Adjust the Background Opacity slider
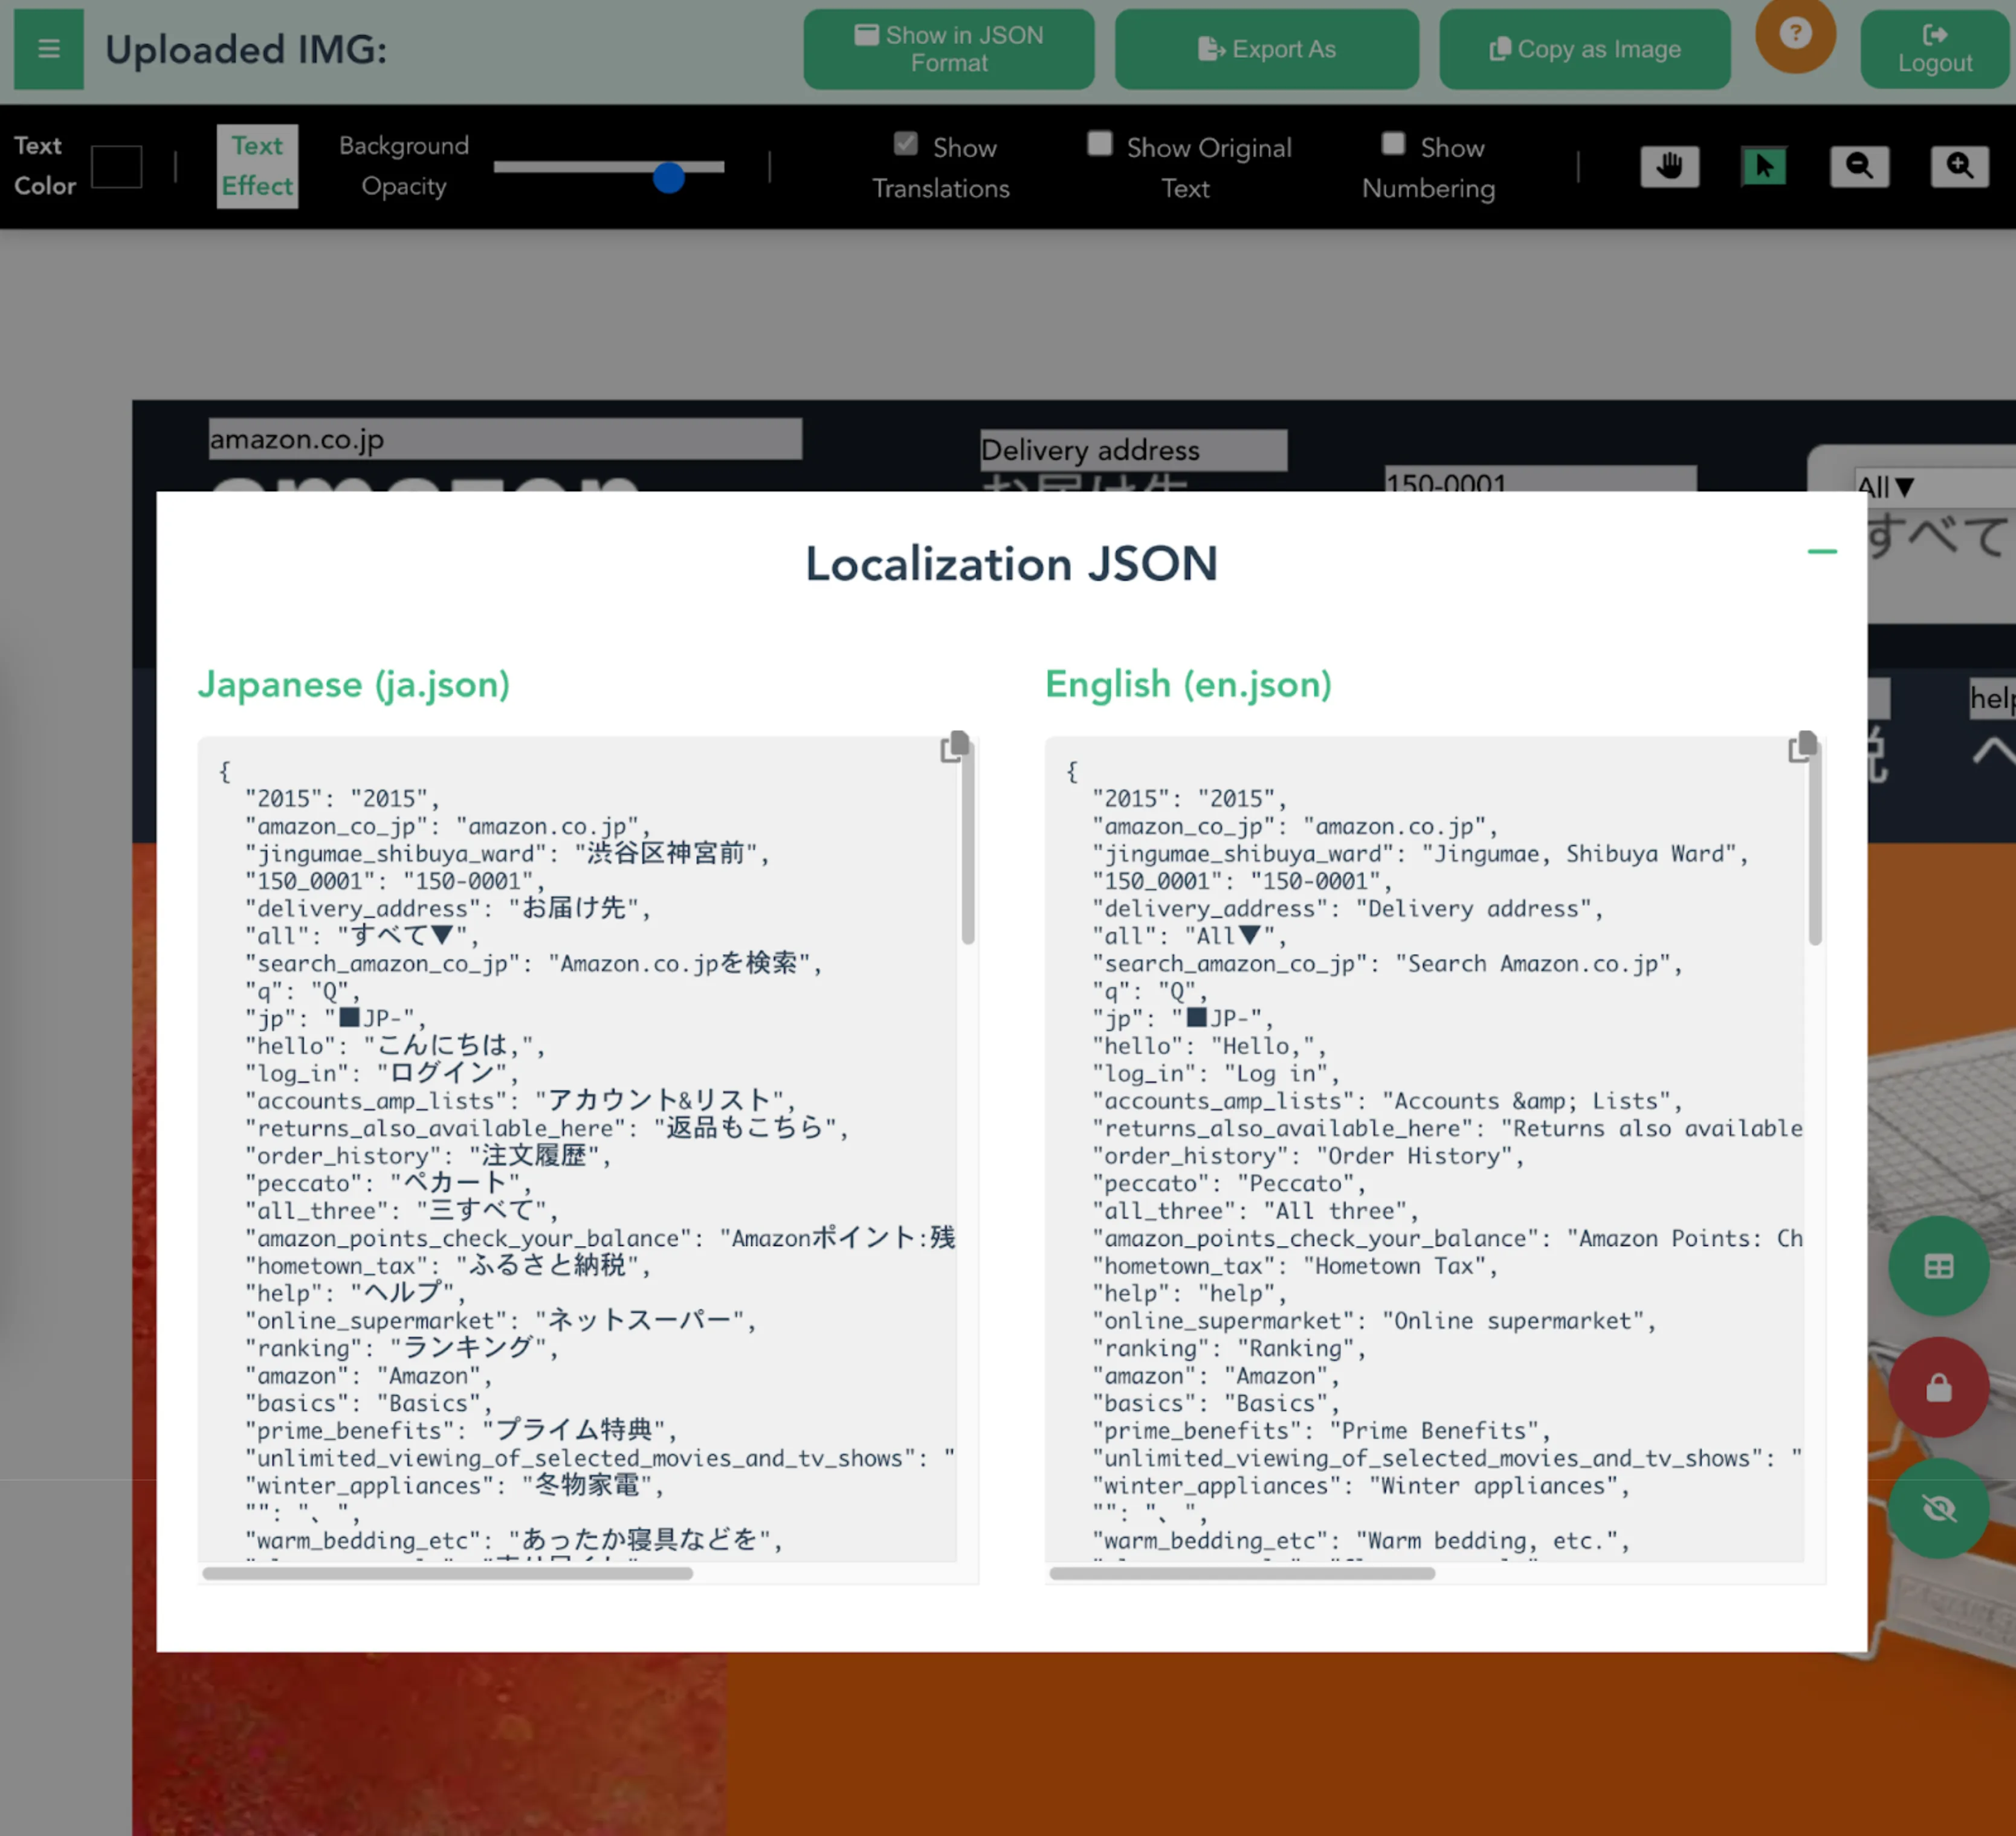Screen dimensions: 2016x1836 click(x=609, y=168)
